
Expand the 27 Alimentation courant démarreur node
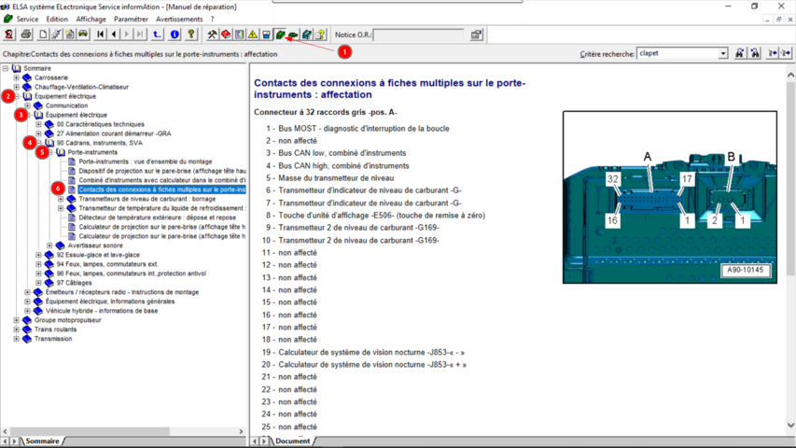tap(38, 133)
